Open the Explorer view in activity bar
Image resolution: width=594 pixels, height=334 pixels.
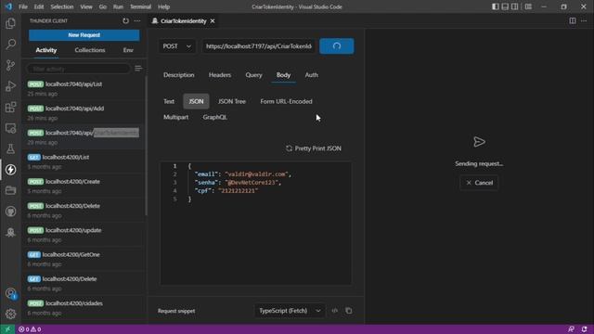10,23
